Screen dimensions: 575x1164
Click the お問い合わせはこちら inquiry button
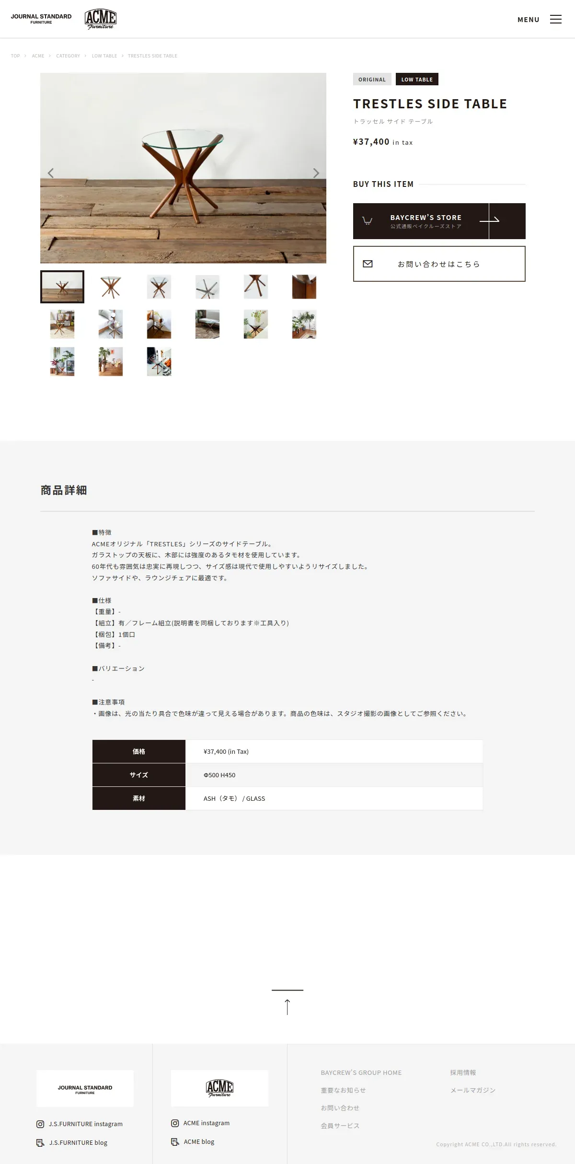click(439, 264)
